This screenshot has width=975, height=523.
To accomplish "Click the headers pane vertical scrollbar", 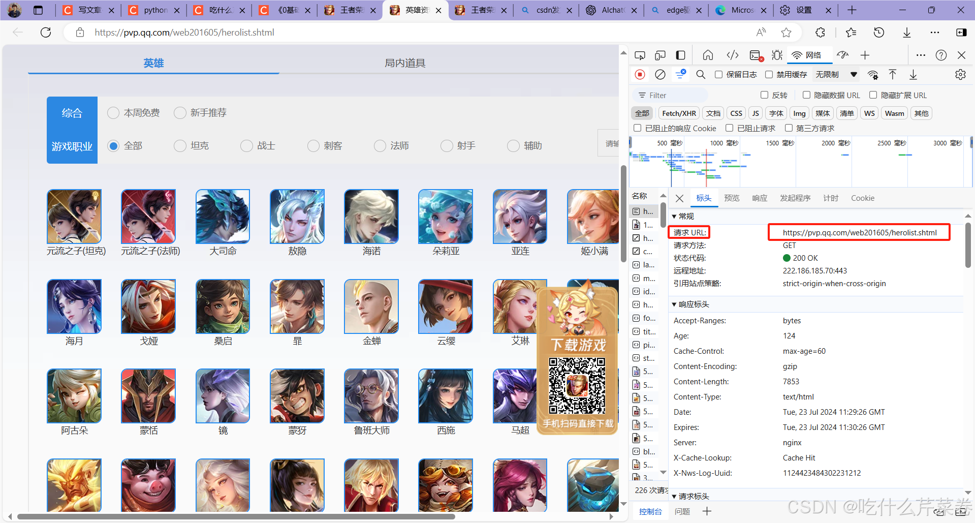I will (x=968, y=245).
